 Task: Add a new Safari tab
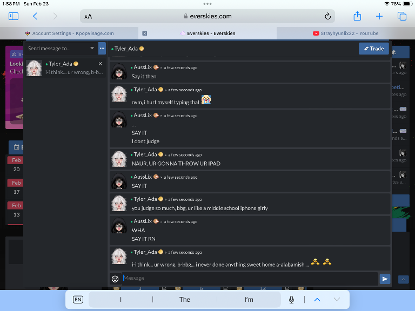coord(379,16)
